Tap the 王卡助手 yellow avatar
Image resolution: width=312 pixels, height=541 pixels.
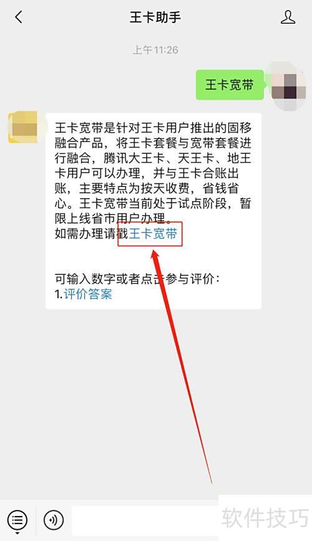23,127
